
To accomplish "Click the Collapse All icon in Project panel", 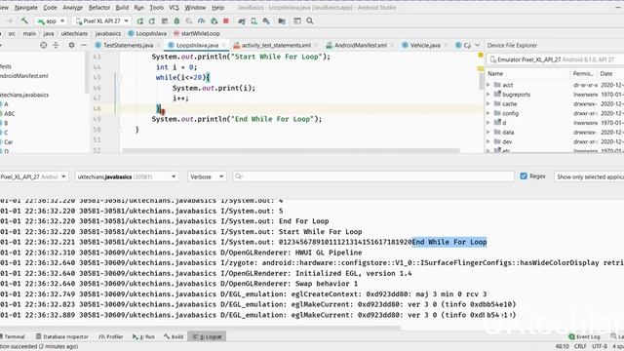I will [56, 45].
